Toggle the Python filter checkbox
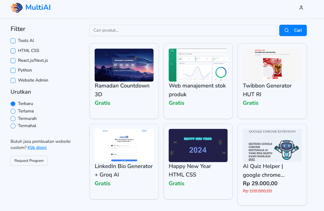Screen dimensions: 324x211 point(13,70)
